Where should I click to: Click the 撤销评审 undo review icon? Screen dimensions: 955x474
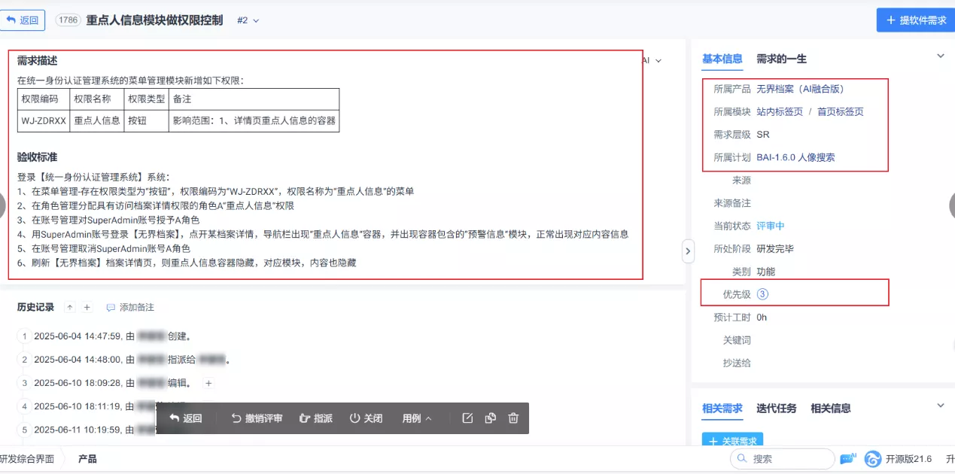tap(236, 418)
